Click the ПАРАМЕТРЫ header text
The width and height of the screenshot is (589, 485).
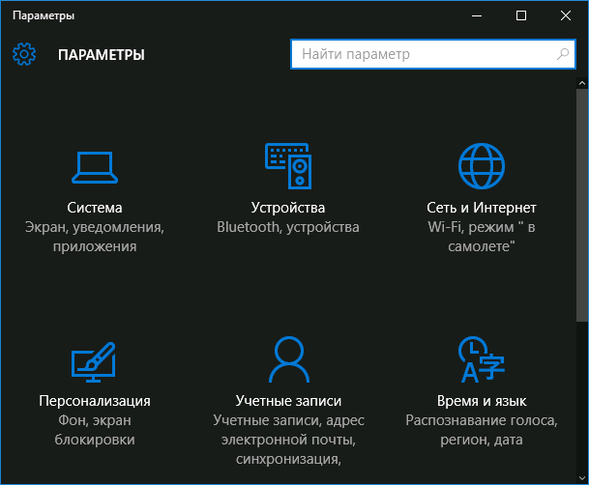tap(102, 55)
